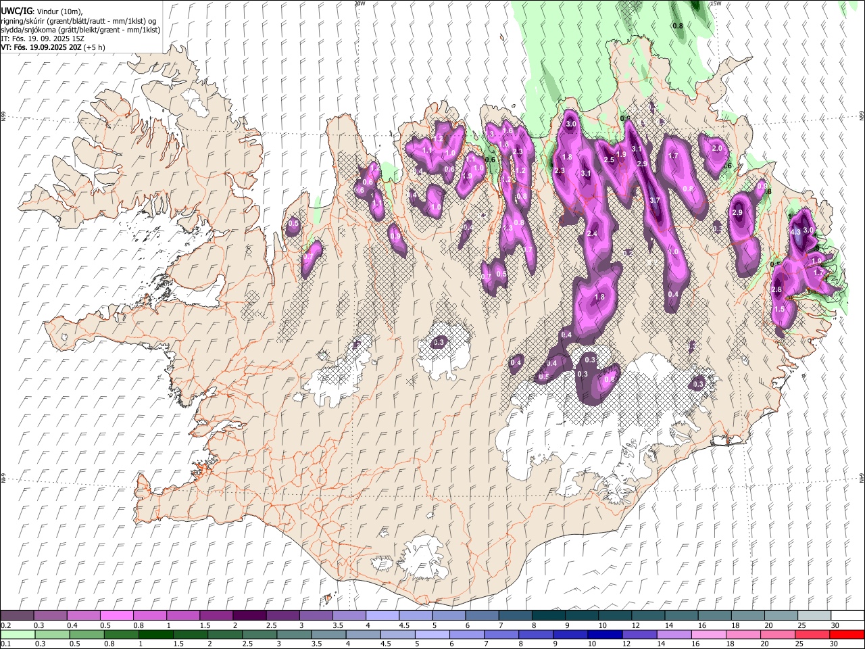Click the snow legend swatch between 0.2 and 0.3
865x649 pixels.
click(x=18, y=616)
